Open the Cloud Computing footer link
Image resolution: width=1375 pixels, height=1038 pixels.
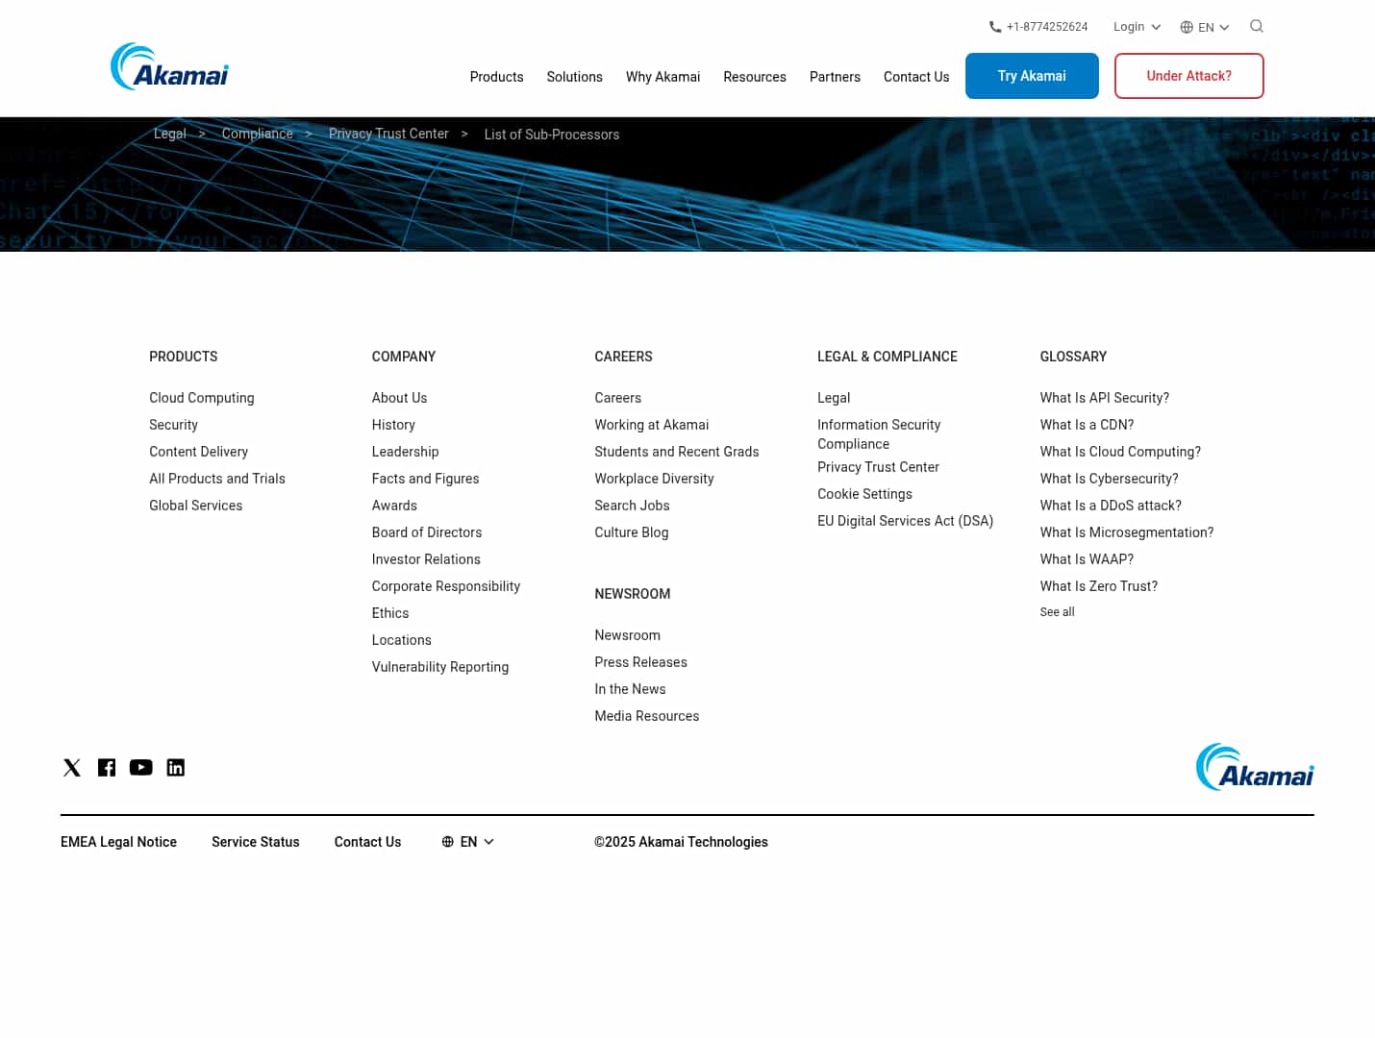coord(202,398)
